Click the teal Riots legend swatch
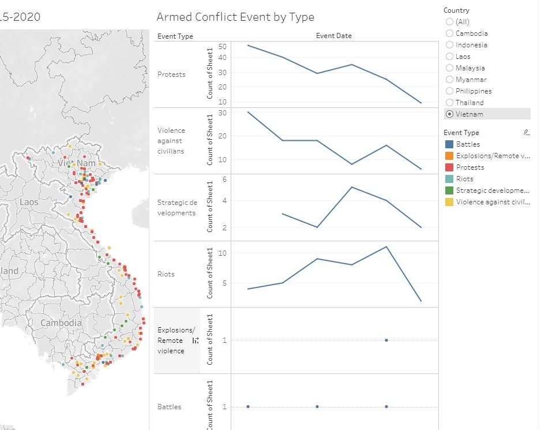541x430 pixels. point(449,179)
